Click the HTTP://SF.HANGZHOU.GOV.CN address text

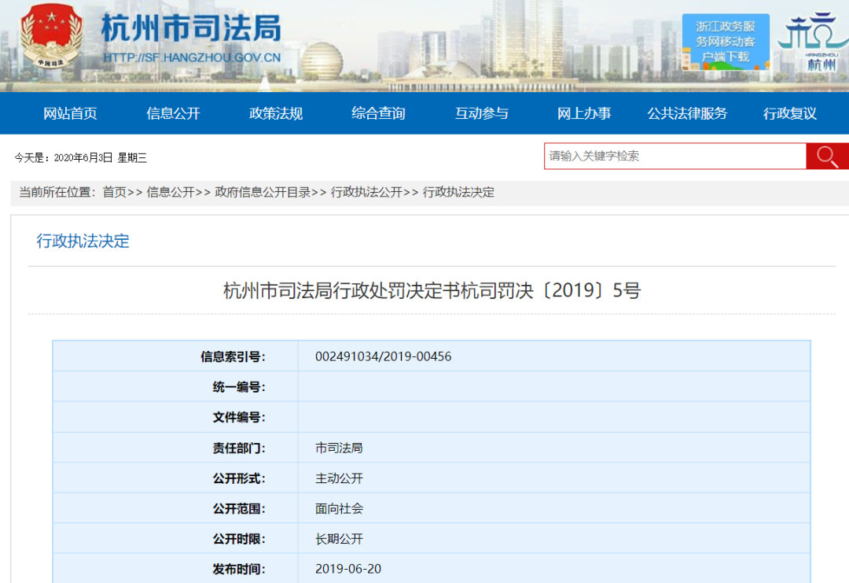(192, 57)
